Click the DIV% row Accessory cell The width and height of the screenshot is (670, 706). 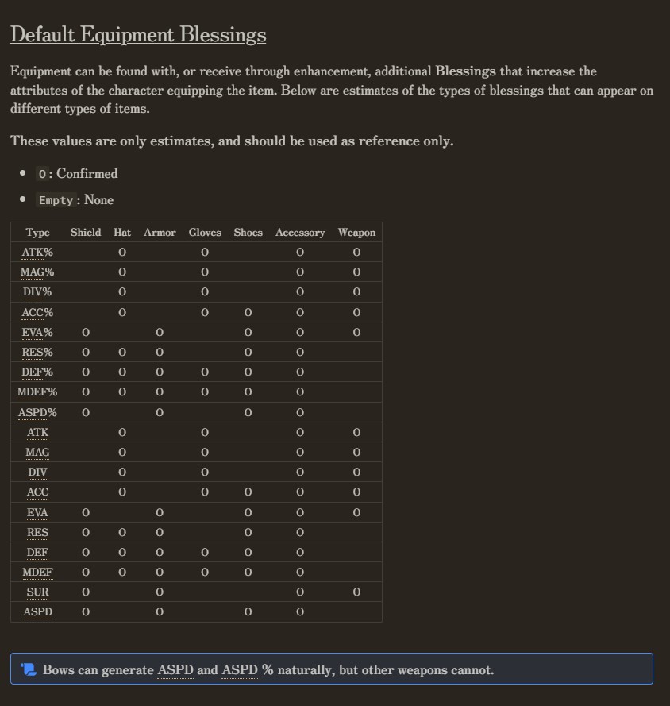click(300, 291)
